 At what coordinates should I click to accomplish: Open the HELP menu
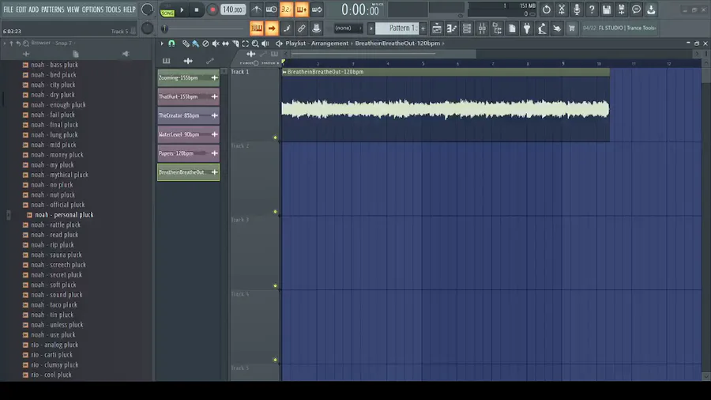pos(130,9)
